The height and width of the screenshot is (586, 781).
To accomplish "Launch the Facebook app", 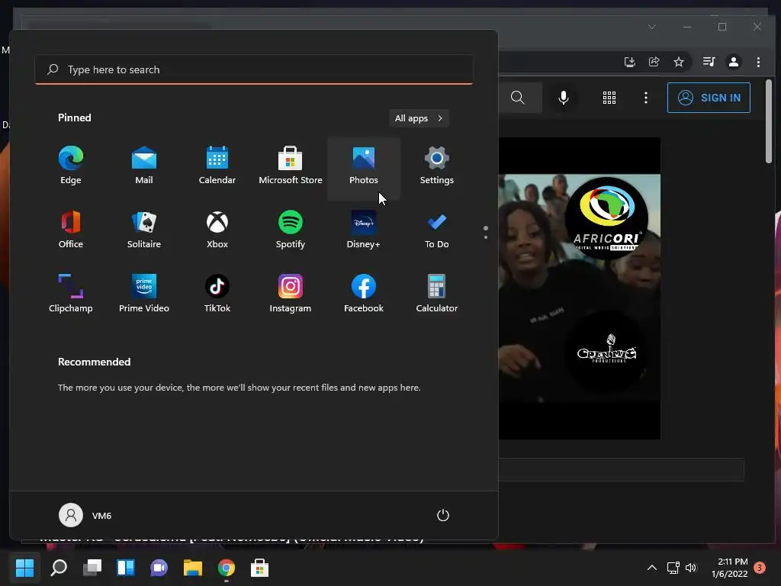I will [364, 294].
